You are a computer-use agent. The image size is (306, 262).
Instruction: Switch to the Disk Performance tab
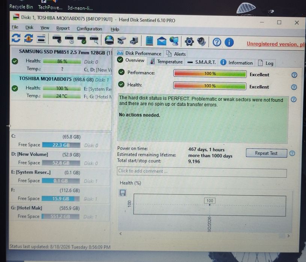(x=139, y=53)
